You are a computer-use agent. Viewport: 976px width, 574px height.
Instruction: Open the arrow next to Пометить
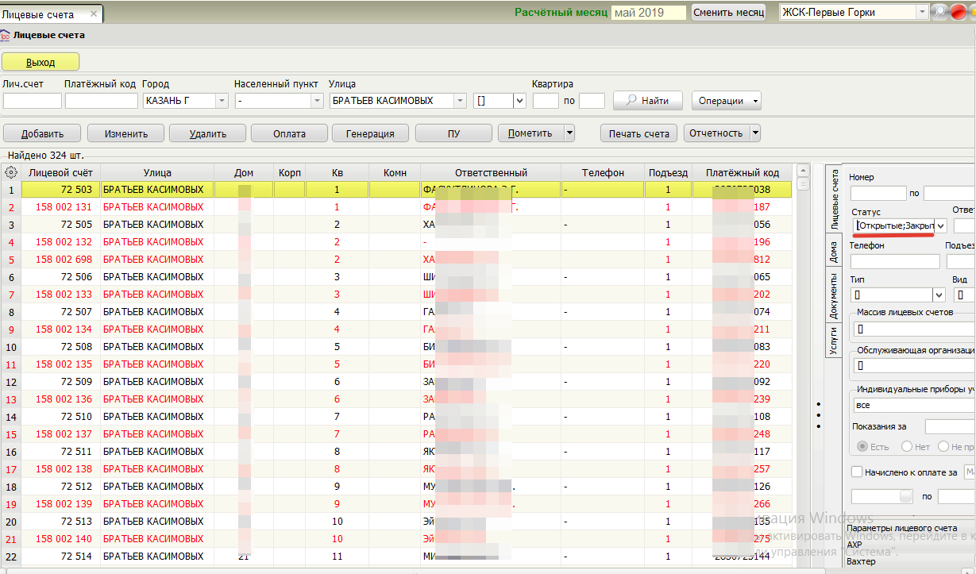pyautogui.click(x=569, y=133)
